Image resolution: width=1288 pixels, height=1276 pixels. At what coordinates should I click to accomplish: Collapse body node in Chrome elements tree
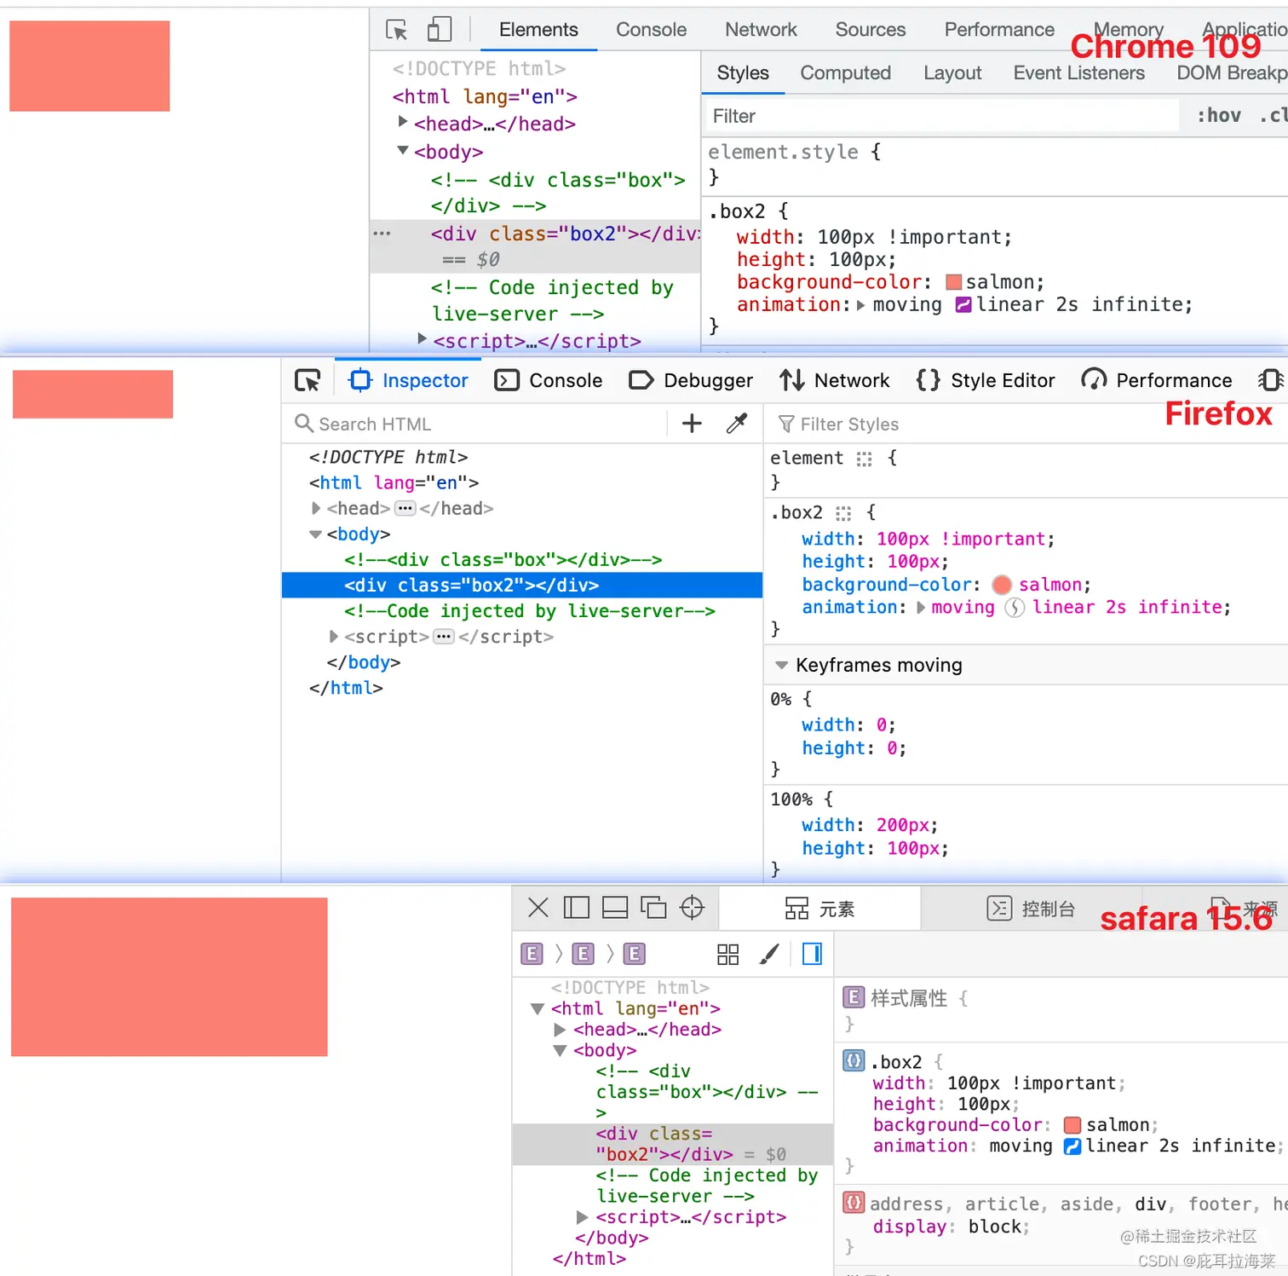tap(403, 151)
